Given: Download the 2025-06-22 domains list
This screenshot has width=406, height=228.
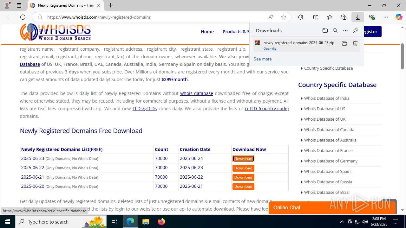Looking at the screenshot, I should point(243,168).
